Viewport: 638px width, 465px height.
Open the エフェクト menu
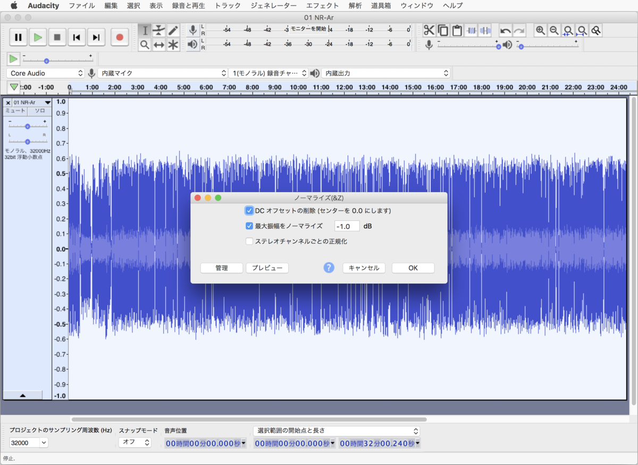pos(322,6)
